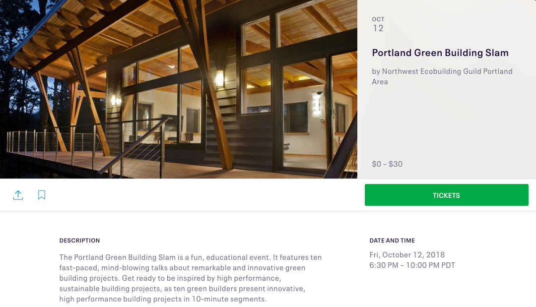Open the Portland Green Building Slam title

tap(440, 53)
